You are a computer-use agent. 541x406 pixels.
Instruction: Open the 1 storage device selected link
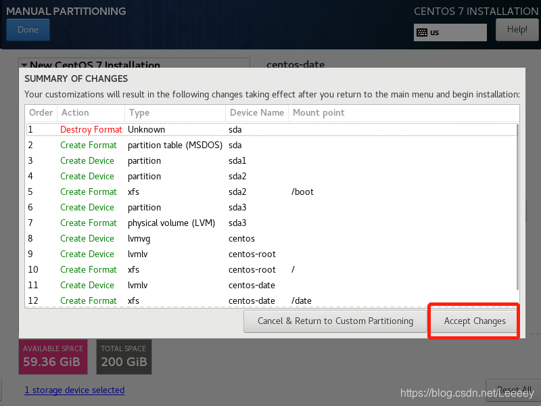pos(74,390)
